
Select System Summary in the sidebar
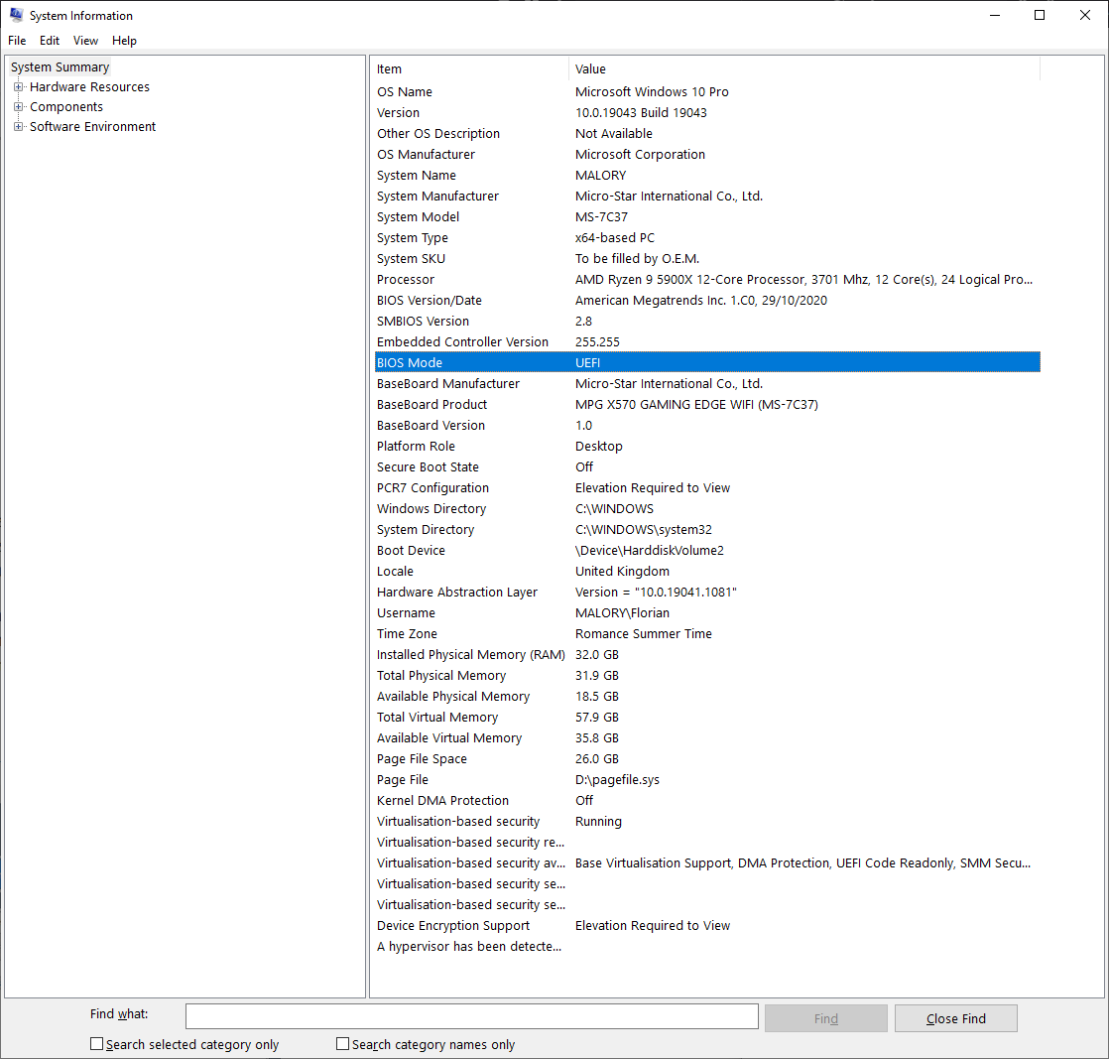pos(60,66)
